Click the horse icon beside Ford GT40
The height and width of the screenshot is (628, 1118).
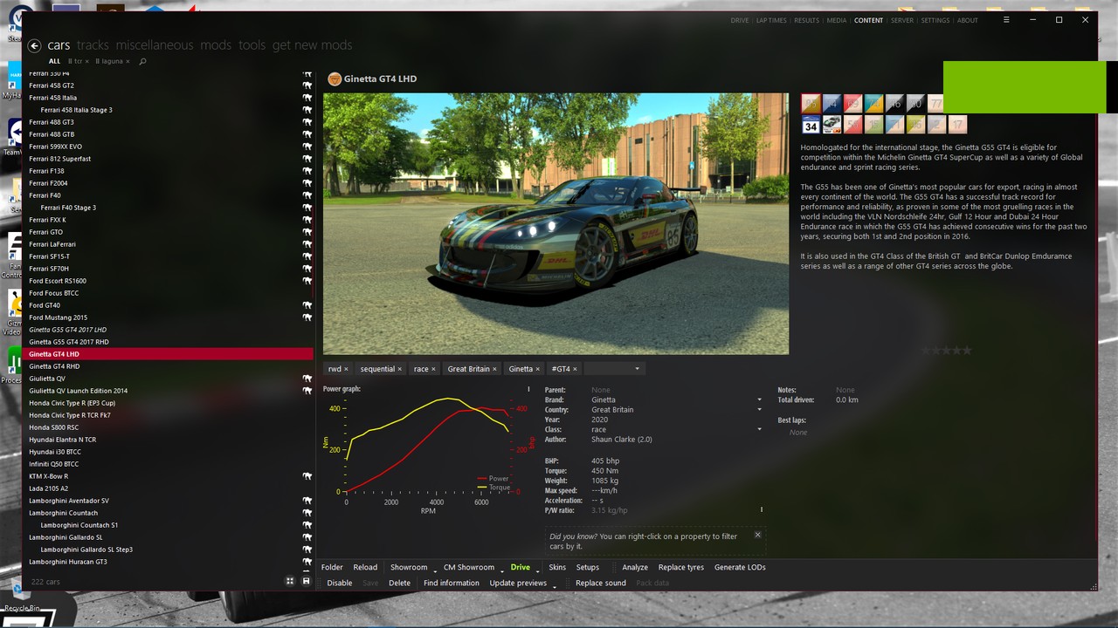[x=307, y=305]
